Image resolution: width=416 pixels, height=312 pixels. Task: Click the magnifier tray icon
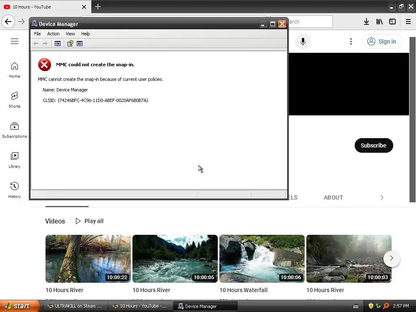point(386,306)
